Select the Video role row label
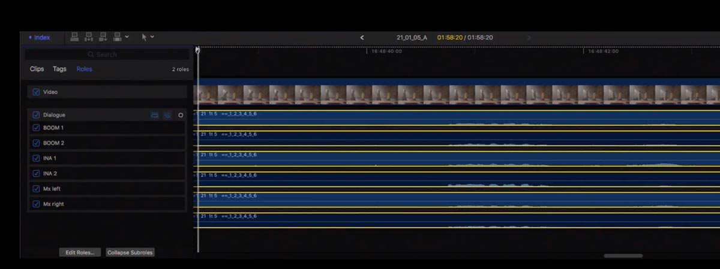Image resolution: width=720 pixels, height=269 pixels. 50,92
